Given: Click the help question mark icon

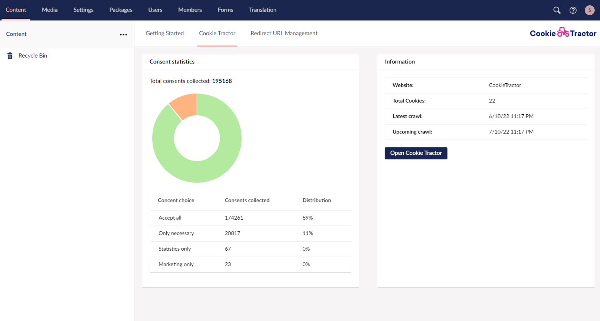Looking at the screenshot, I should tap(573, 10).
